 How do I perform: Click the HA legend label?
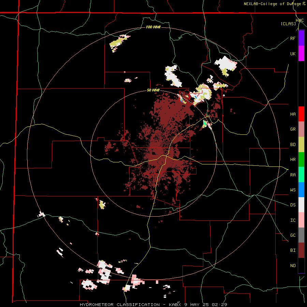[x=293, y=114]
